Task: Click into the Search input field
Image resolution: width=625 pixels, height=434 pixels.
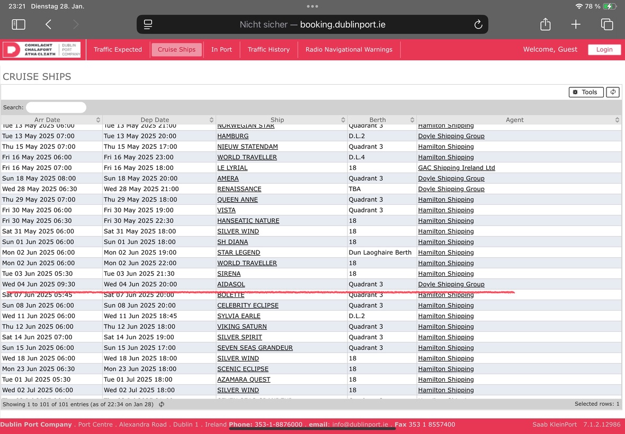Action: (x=56, y=107)
